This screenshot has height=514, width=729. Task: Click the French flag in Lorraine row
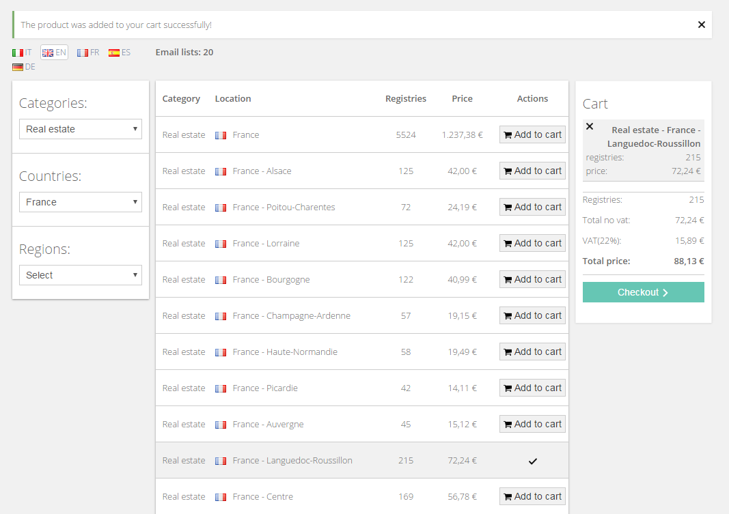(x=221, y=244)
